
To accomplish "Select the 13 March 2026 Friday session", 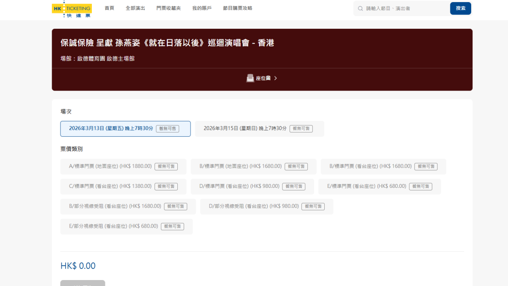I will pos(125,129).
